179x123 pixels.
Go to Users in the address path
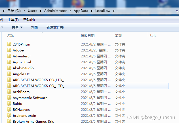pos(32,11)
